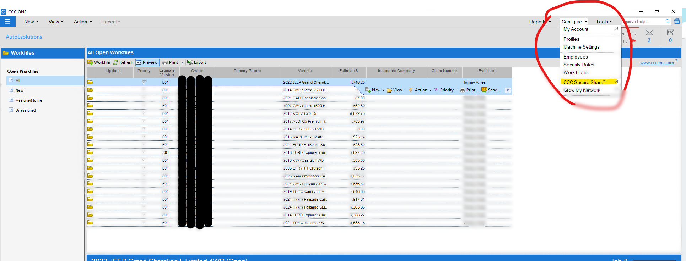Select Assigned to me filter
This screenshot has height=261, width=686.
pyautogui.click(x=28, y=100)
